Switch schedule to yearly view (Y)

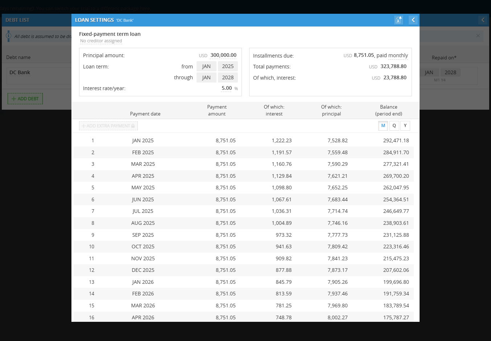[405, 126]
